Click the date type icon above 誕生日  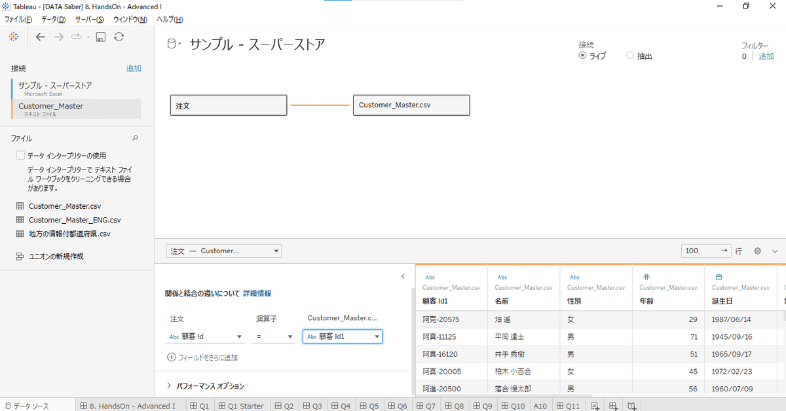click(719, 277)
